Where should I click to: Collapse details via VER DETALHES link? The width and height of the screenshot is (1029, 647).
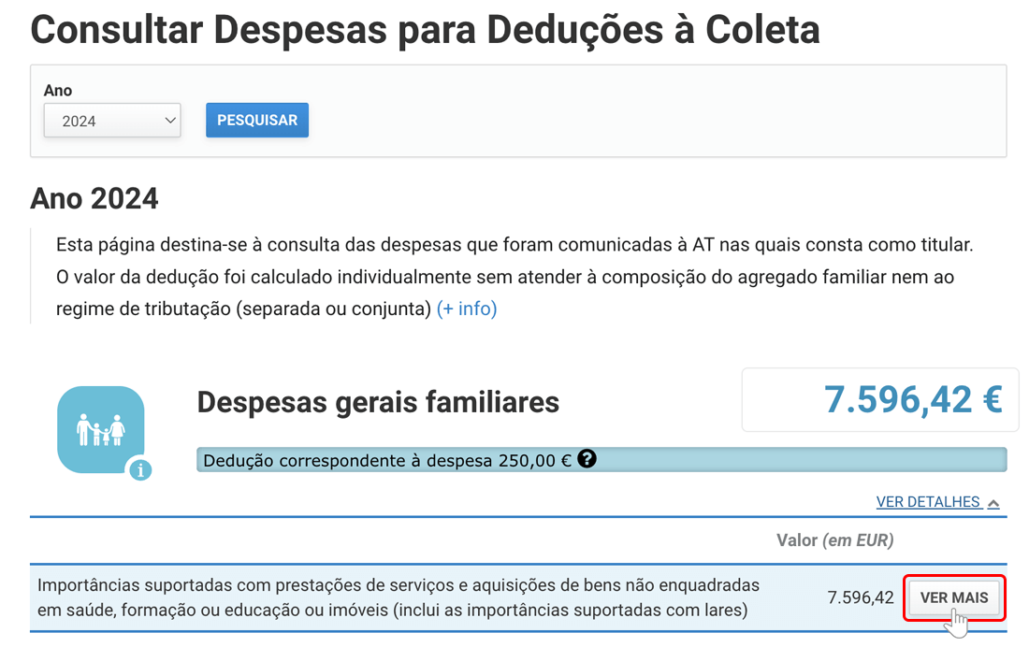point(927,502)
